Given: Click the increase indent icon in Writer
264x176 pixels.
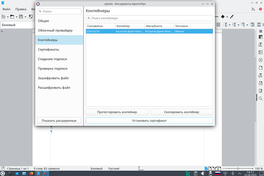Looking at the screenshot, I should tap(253, 25).
